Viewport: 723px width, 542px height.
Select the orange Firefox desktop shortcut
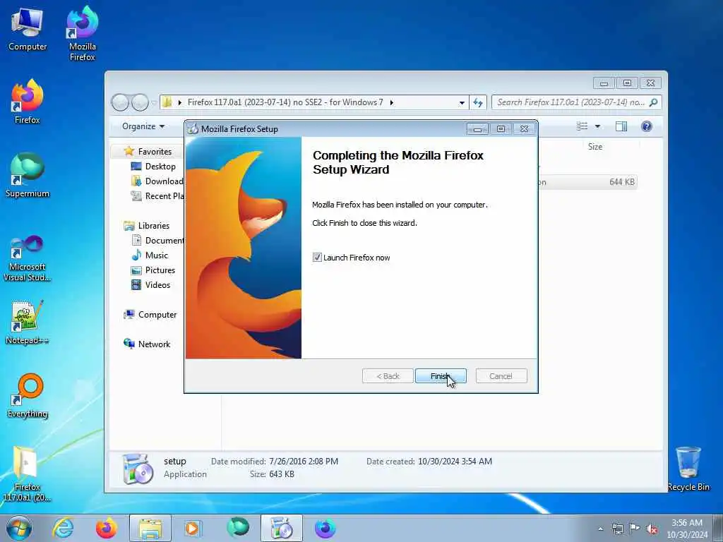(x=28, y=102)
